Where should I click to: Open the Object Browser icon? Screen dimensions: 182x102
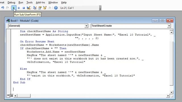[45, 8]
